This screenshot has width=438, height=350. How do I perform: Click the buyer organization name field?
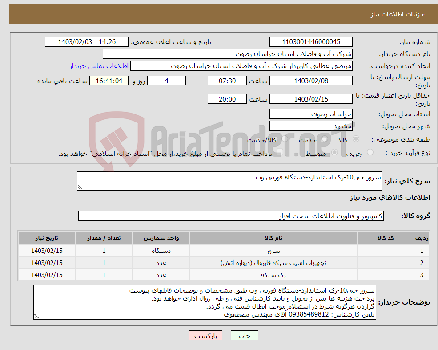pos(228,54)
